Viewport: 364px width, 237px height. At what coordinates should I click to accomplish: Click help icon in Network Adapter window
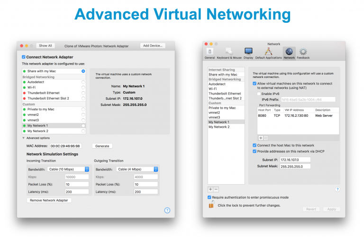pyautogui.click(x=167, y=210)
